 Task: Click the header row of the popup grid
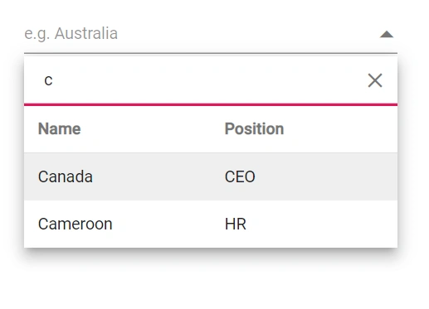[211, 129]
